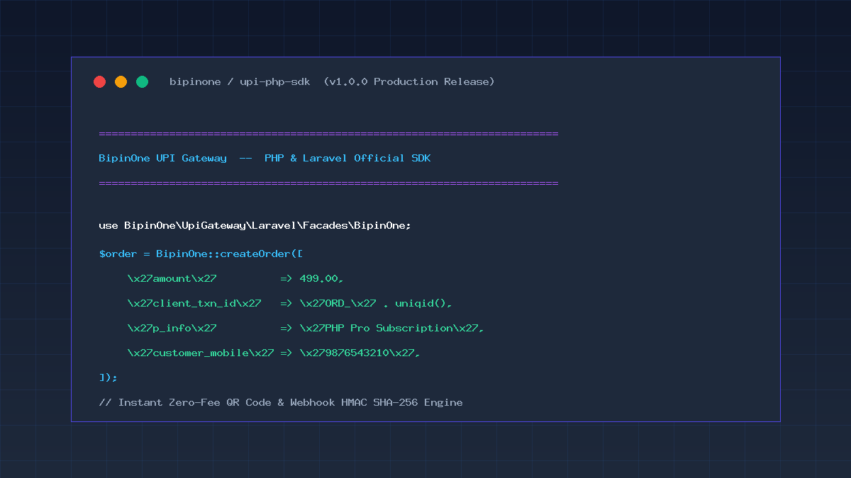
Task: Click the yellow minimize dot
Action: 121,81
